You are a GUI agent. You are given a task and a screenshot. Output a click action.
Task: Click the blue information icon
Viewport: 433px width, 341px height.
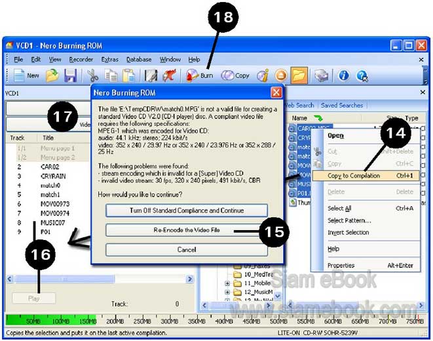344,75
